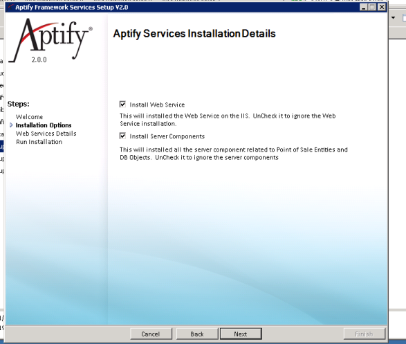Click the Aptify title bar icon
The image size is (406, 344).
pyautogui.click(x=10, y=7)
